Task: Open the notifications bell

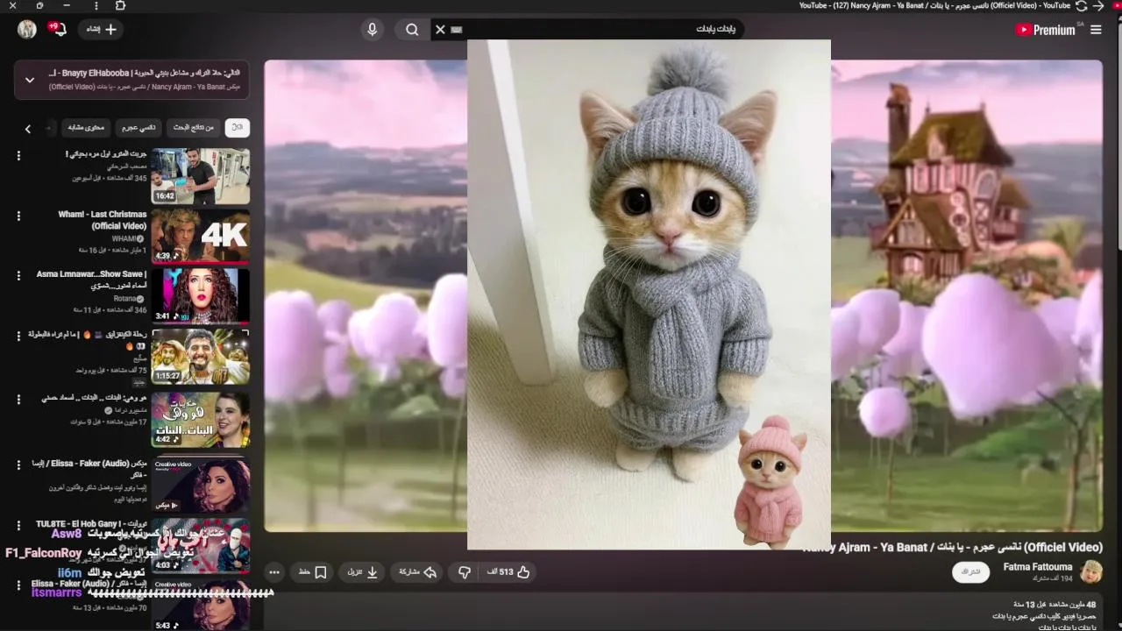Action: (57, 29)
